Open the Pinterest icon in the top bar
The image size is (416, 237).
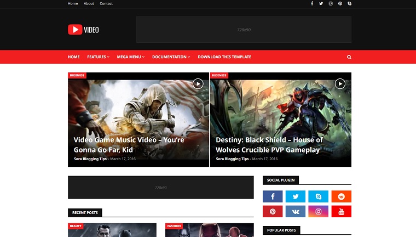tap(340, 3)
